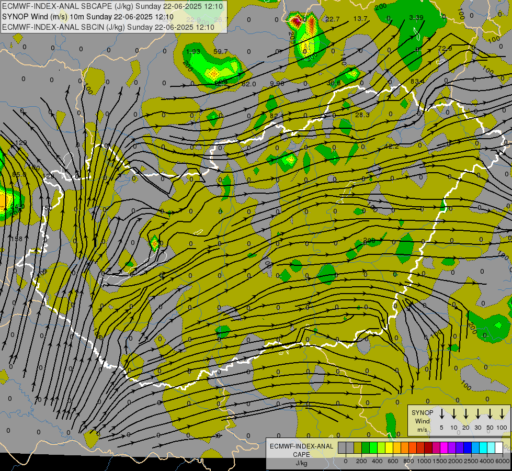
Task: Click the 28.3 value on the map
Action: tap(362, 115)
